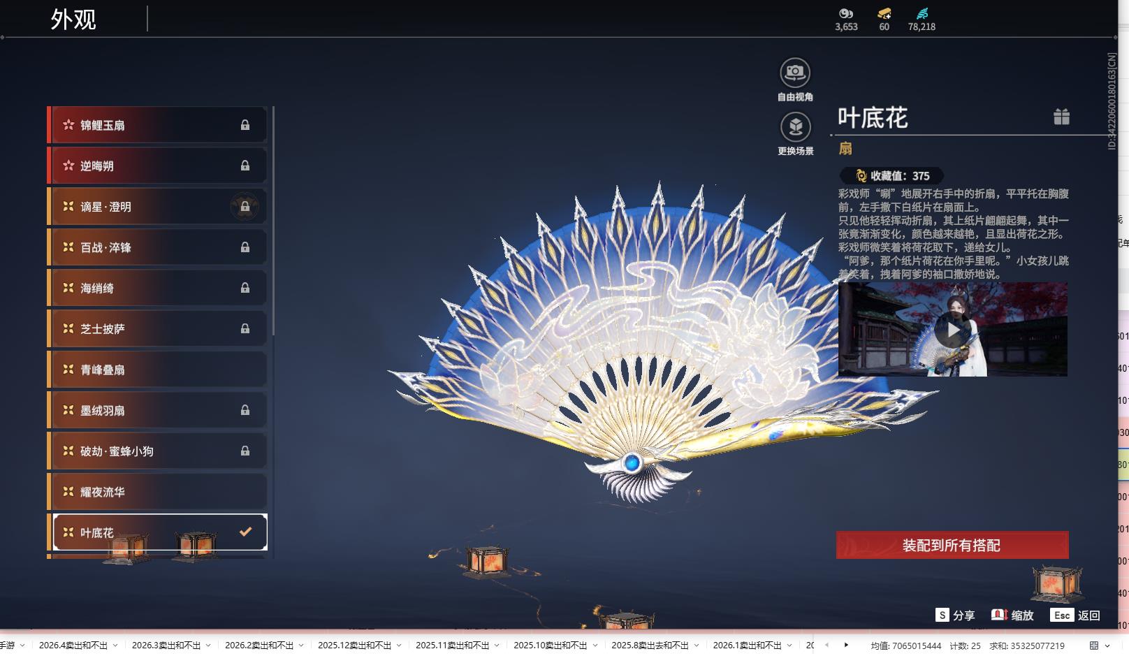Click the grid view icon in Excel status bar
The image size is (1129, 656).
pos(1093,645)
